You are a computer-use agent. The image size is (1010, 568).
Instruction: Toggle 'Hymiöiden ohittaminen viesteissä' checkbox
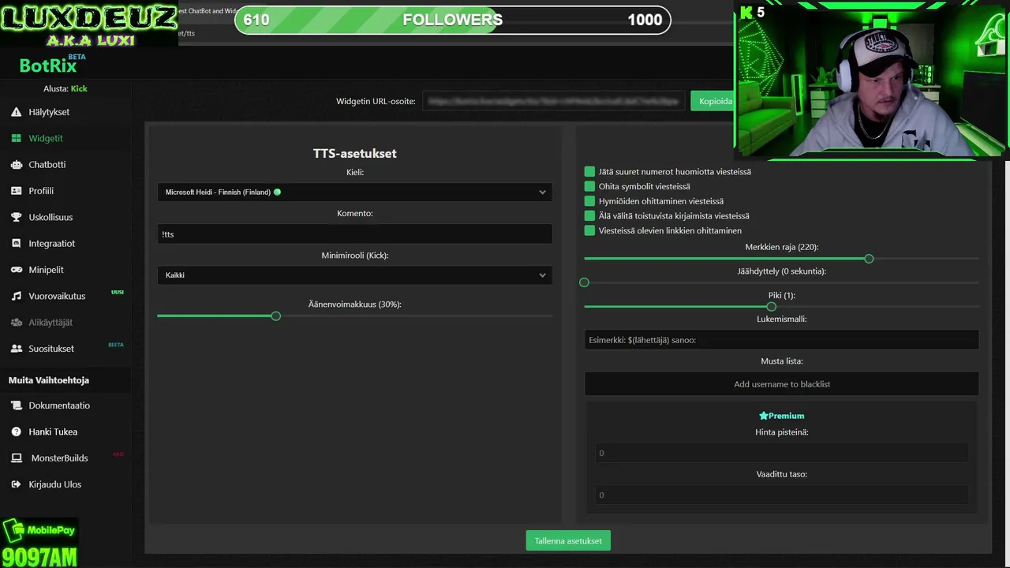click(589, 201)
